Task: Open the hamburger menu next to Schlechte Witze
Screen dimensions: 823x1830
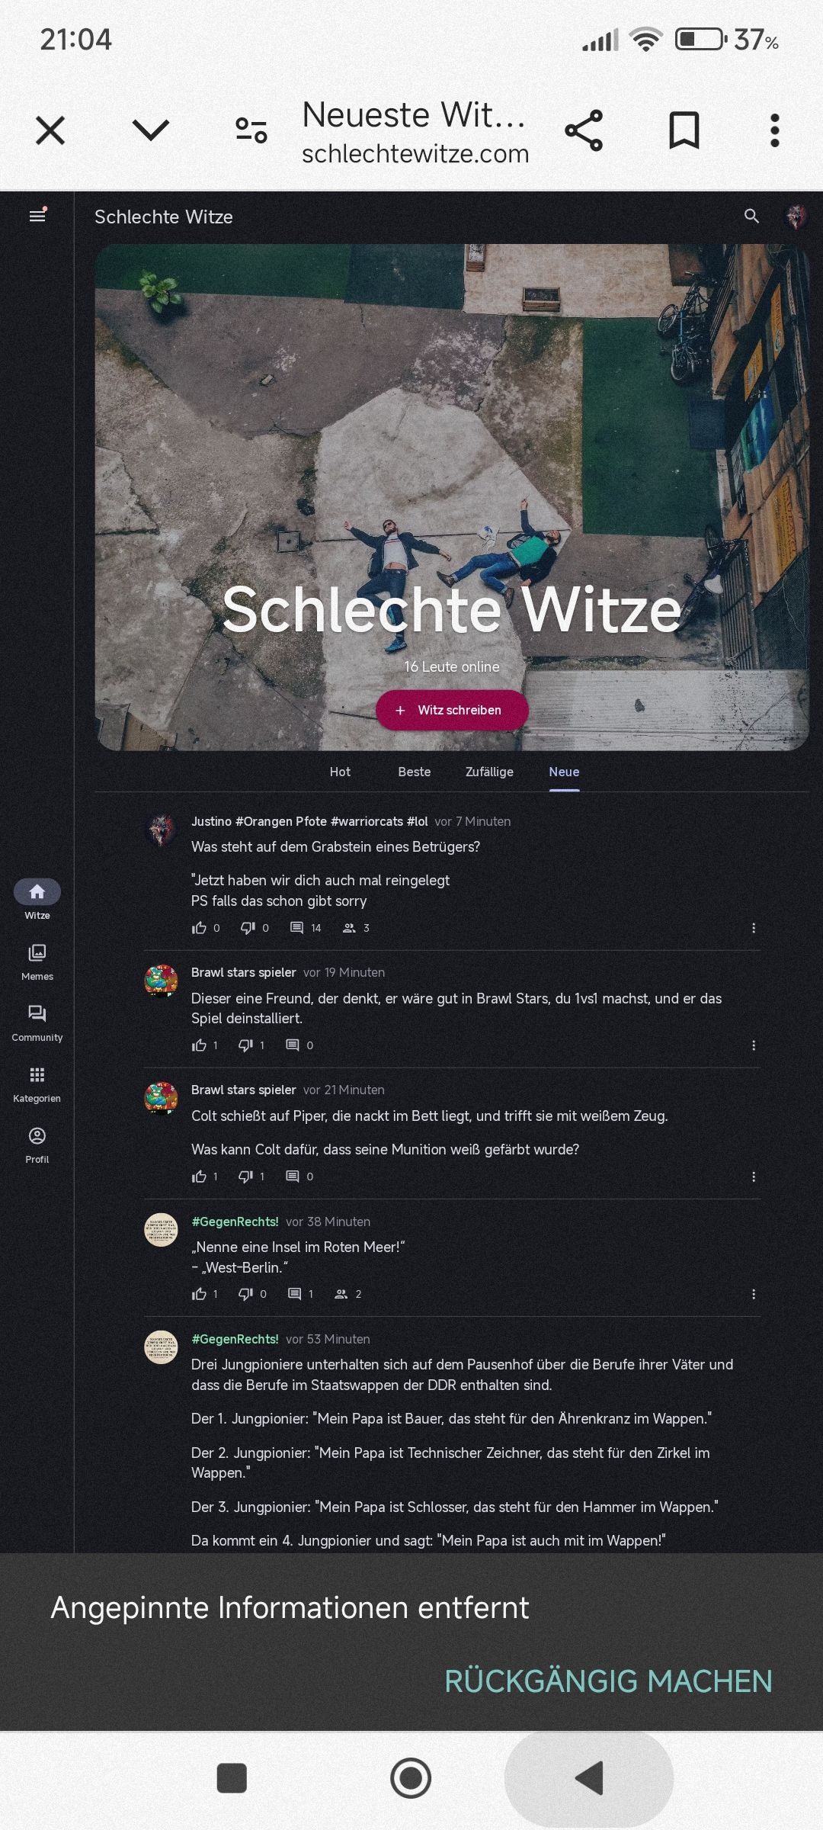Action: pos(37,217)
